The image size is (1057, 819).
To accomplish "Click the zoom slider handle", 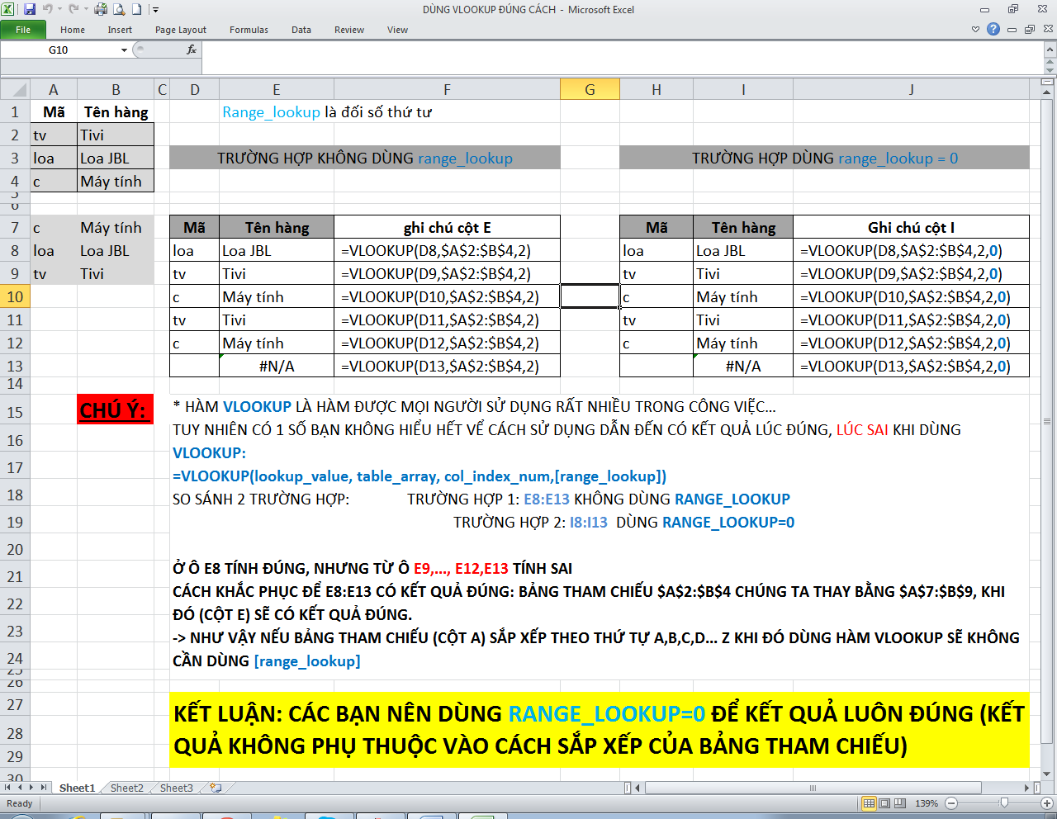I will click(x=1004, y=803).
